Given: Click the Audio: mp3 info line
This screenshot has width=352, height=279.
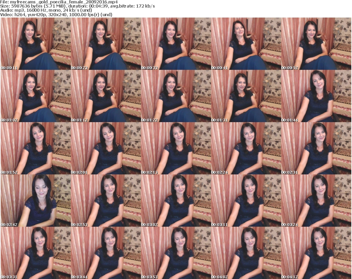Looking at the screenshot, I should click(46, 10).
